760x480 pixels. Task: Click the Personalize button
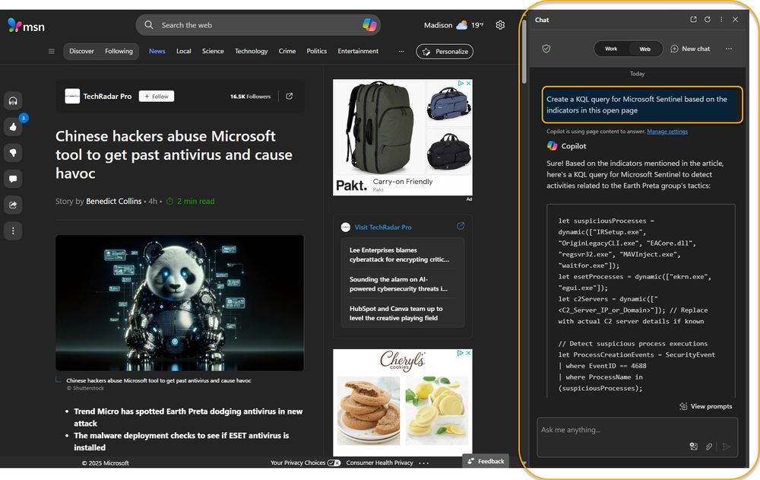tap(445, 52)
